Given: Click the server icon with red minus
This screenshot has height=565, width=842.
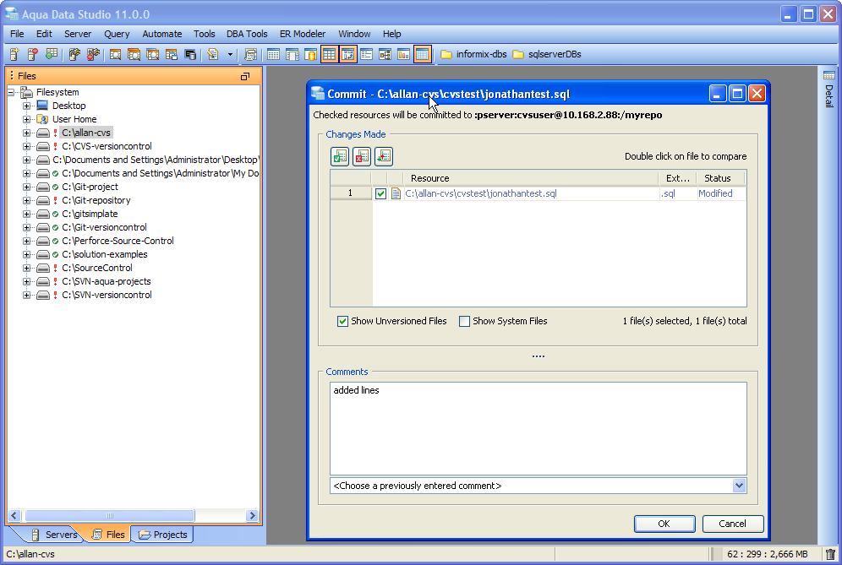Looking at the screenshot, I should pyautogui.click(x=33, y=54).
